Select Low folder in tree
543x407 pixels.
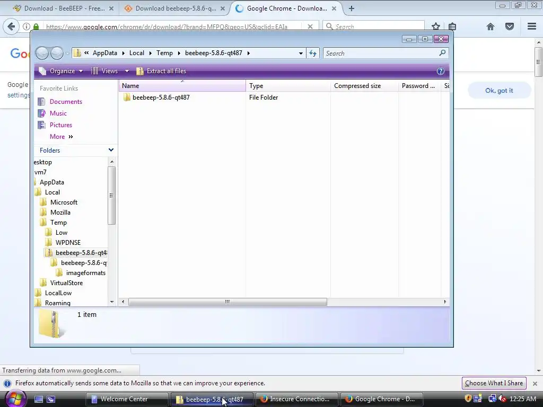point(62,233)
